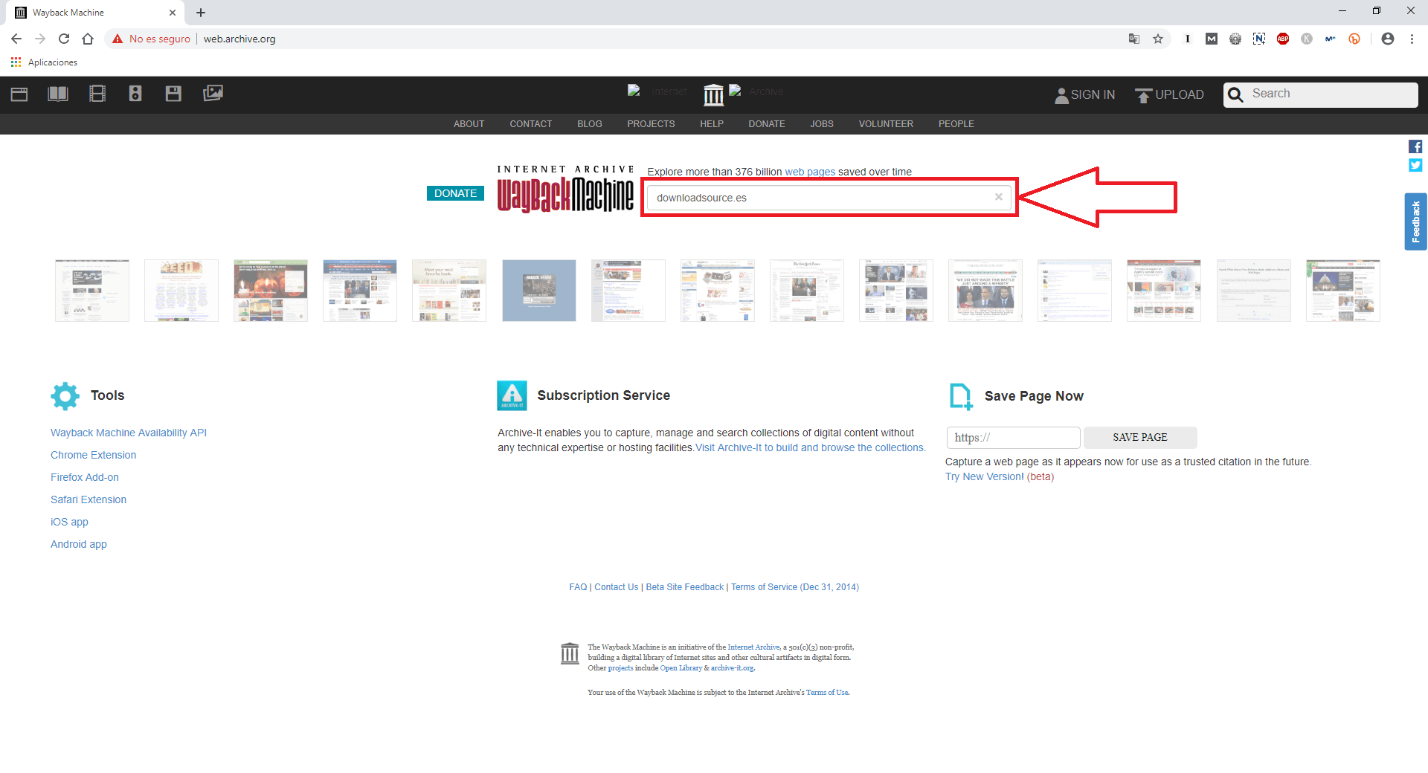Viewport: 1428px width, 773px height.
Task: Open the CONTACT menu item
Action: pyautogui.click(x=530, y=124)
